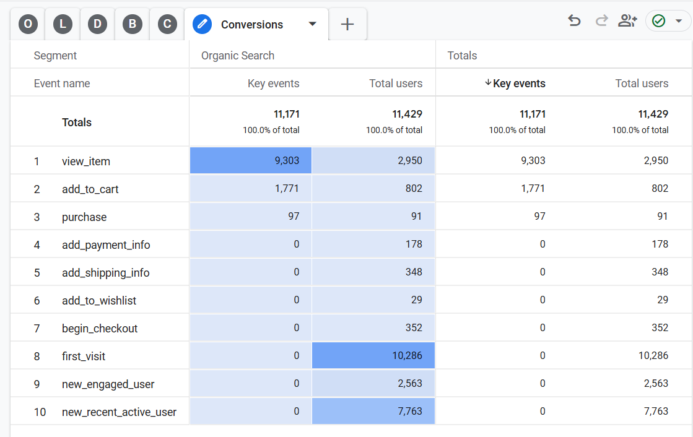Switch to the D tab
Screen dimensions: 693x437
point(97,24)
